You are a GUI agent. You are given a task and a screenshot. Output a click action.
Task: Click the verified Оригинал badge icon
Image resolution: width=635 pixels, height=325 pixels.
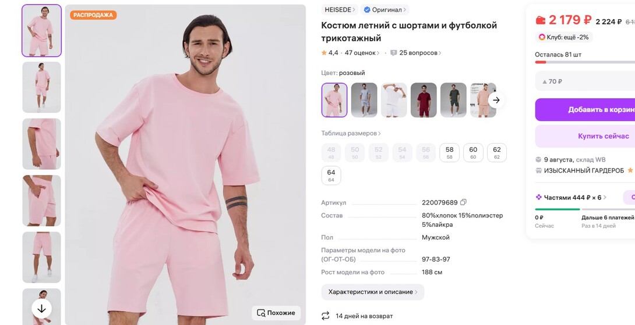coord(366,10)
